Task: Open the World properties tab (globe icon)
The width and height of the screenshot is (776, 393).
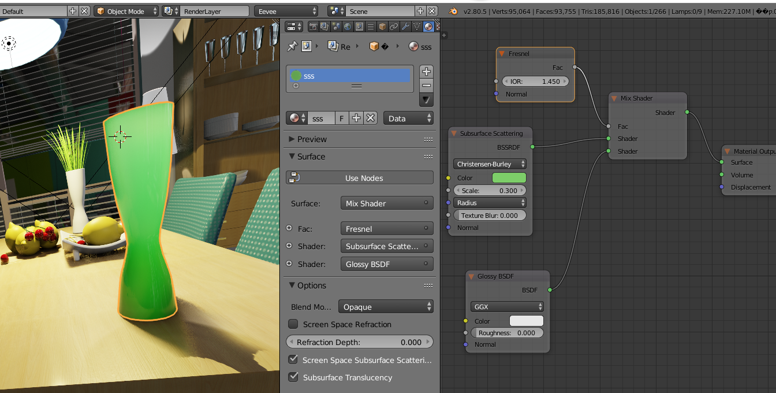Action: tap(347, 27)
